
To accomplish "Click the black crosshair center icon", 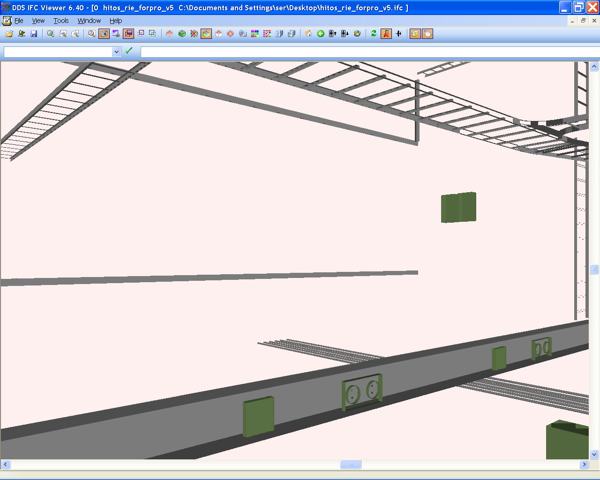I will 398,34.
